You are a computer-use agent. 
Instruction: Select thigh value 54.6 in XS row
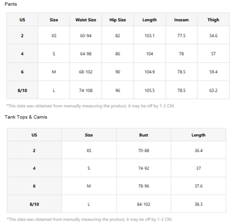[x=213, y=36]
